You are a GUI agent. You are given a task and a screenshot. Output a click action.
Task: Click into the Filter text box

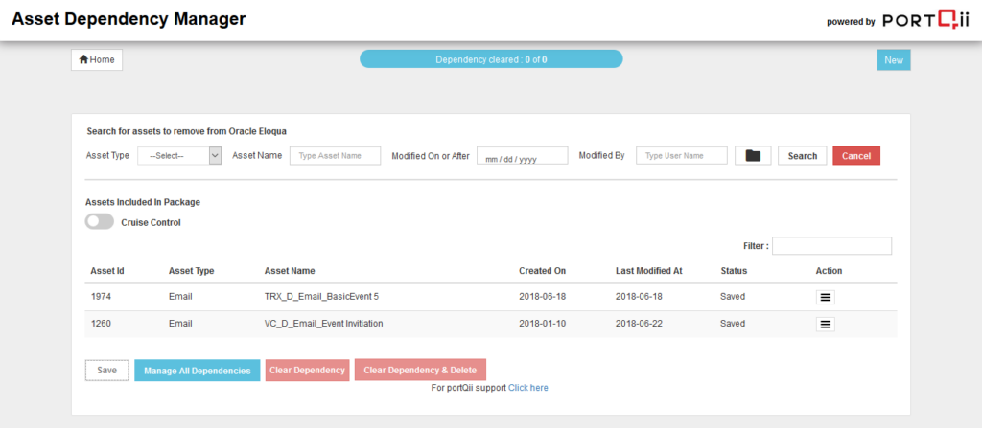pos(831,246)
